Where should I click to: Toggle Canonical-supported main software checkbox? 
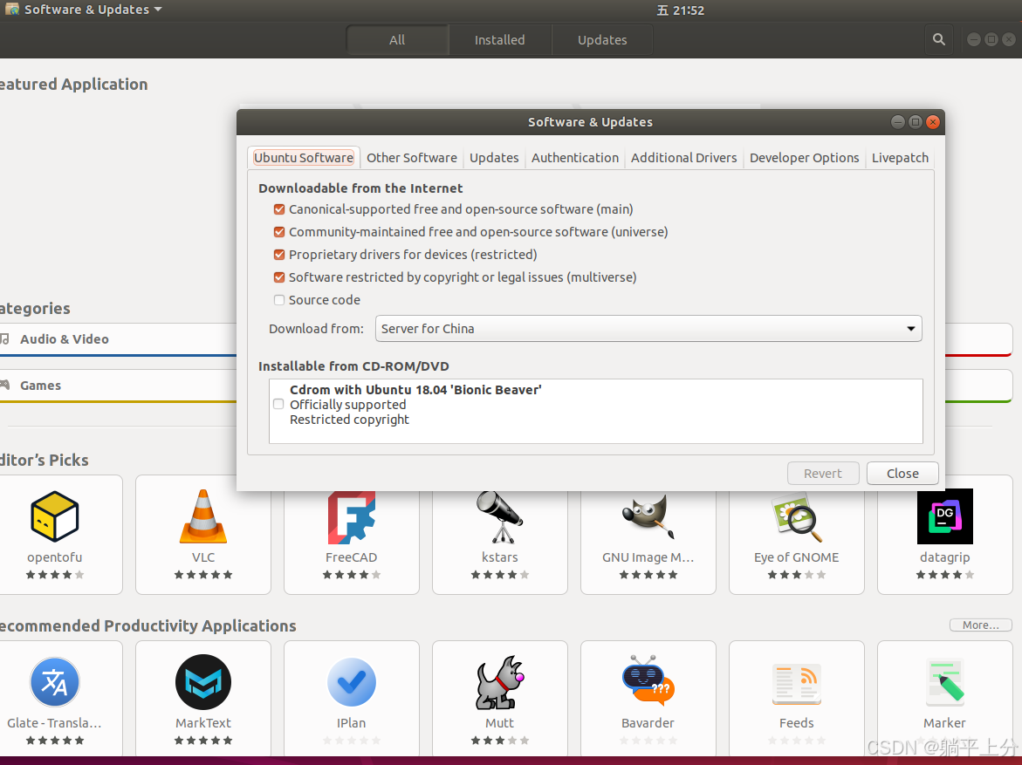[279, 209]
